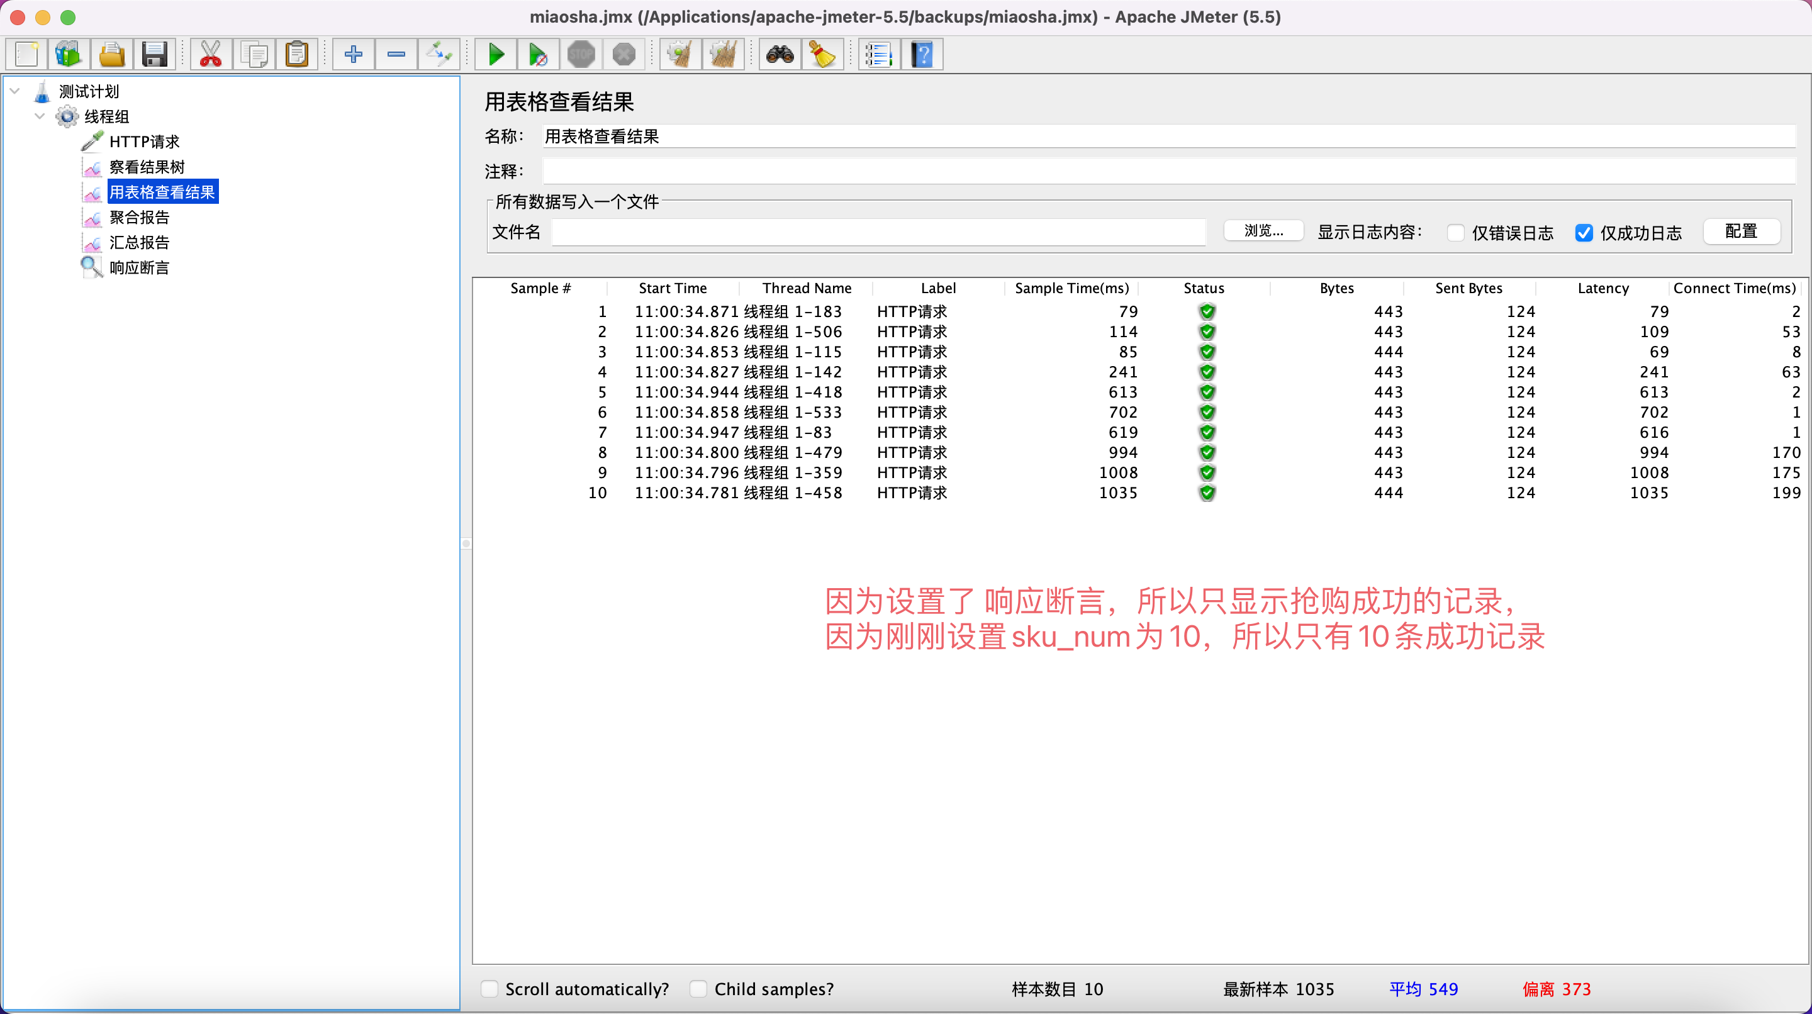This screenshot has width=1812, height=1014.
Task: Collapse the 测试计划 tree node arrow
Action: click(14, 91)
